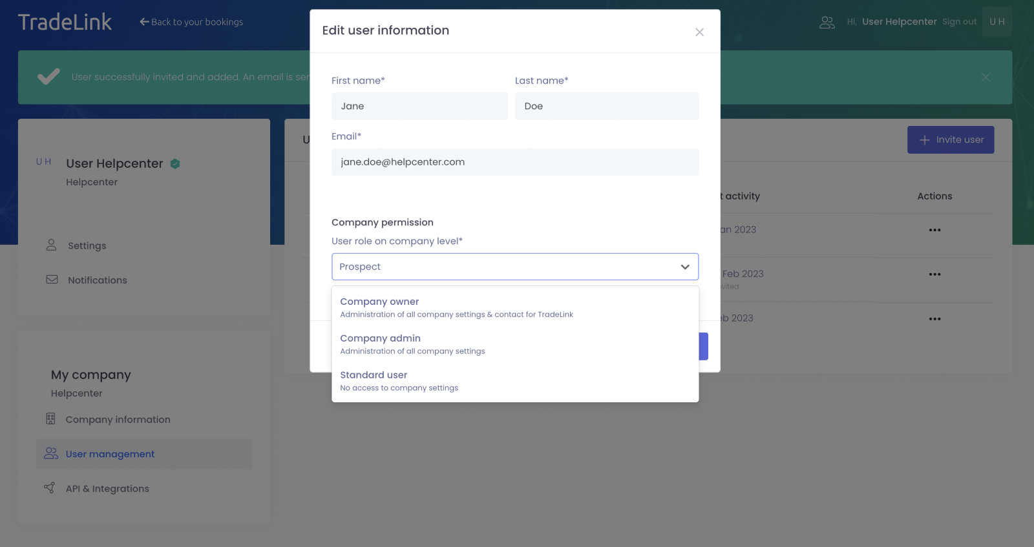Go back to your bookings
1034x547 pixels.
(191, 22)
